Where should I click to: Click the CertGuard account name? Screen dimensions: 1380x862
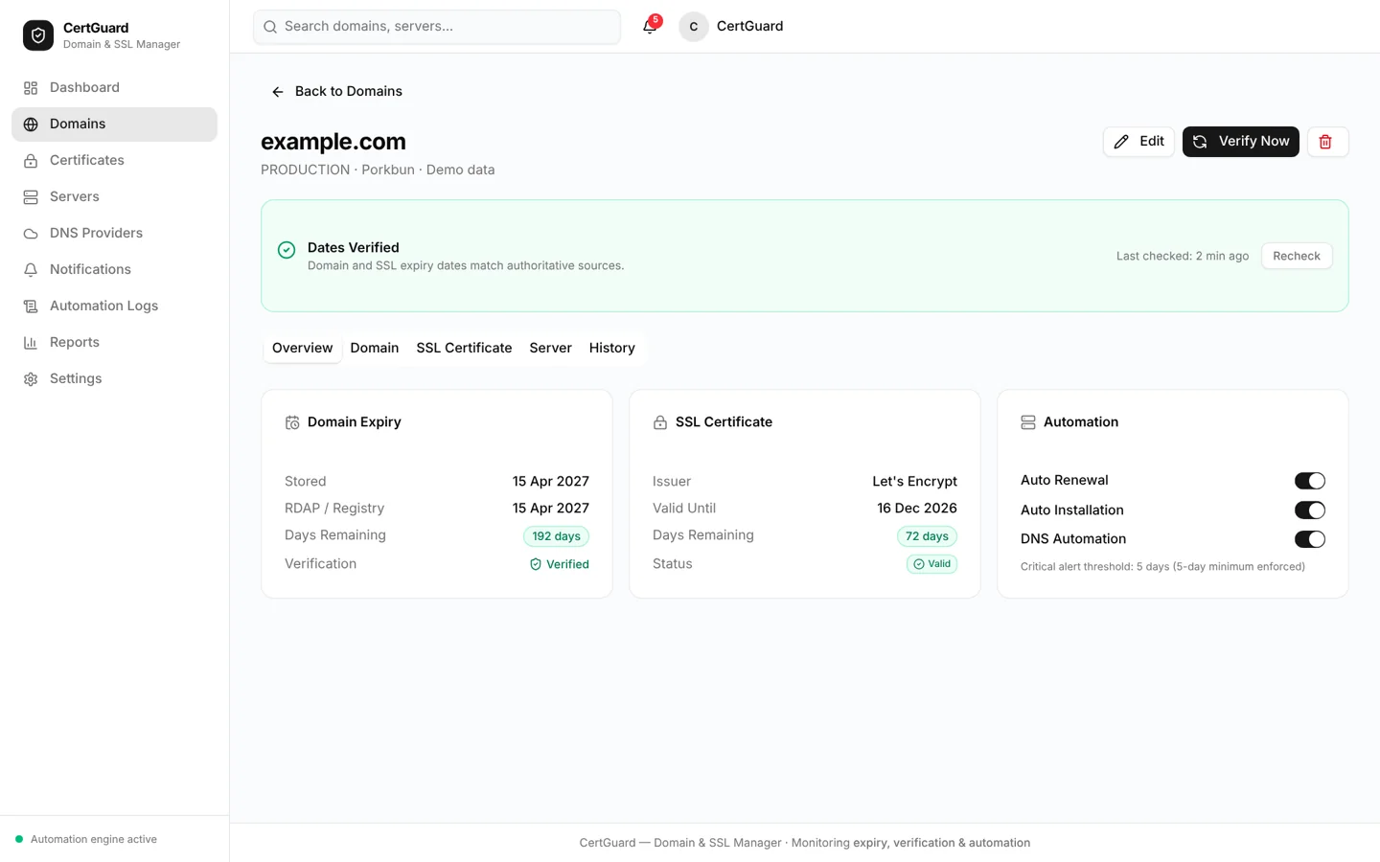click(x=749, y=27)
